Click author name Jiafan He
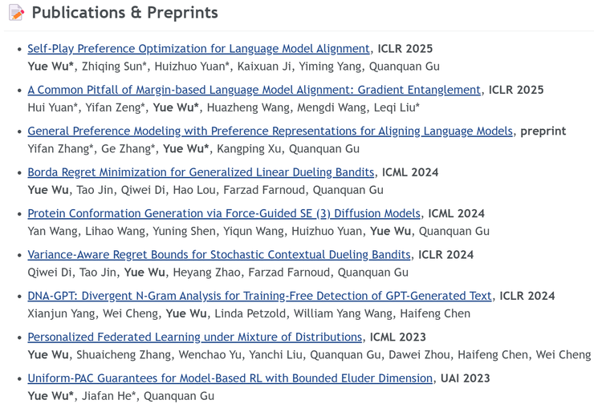594x412 pixels. click(x=108, y=397)
